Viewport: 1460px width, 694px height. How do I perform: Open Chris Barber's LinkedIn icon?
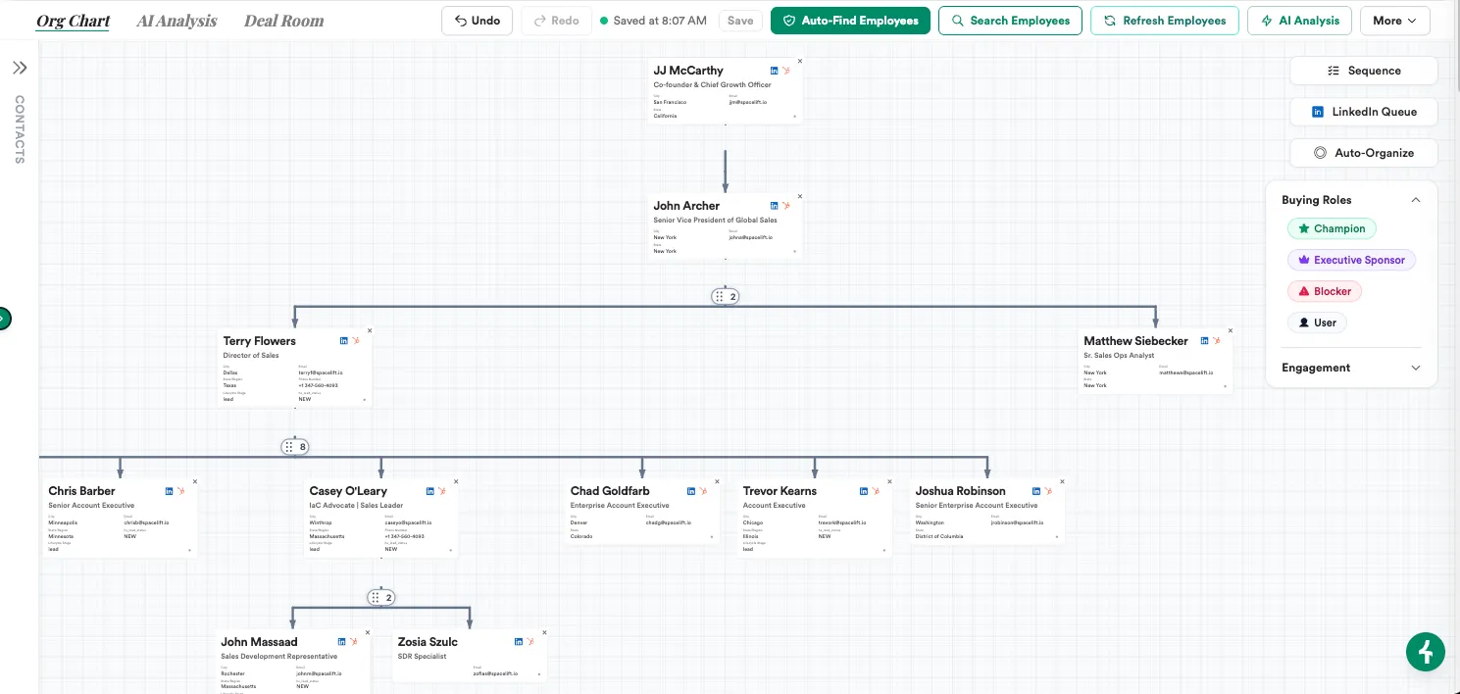(x=170, y=491)
